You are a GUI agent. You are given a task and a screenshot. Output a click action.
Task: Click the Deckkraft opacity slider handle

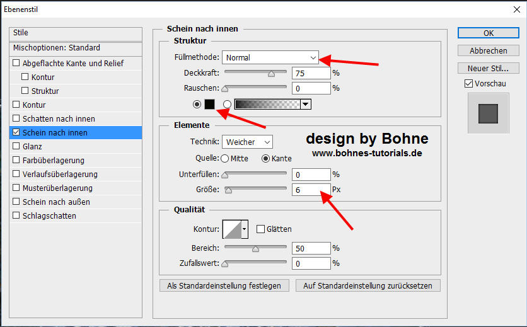coord(271,73)
